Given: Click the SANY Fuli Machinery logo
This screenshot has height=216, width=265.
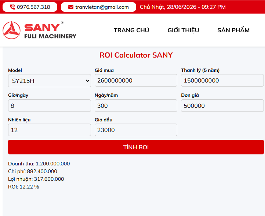Looking at the screenshot, I should 39,30.
